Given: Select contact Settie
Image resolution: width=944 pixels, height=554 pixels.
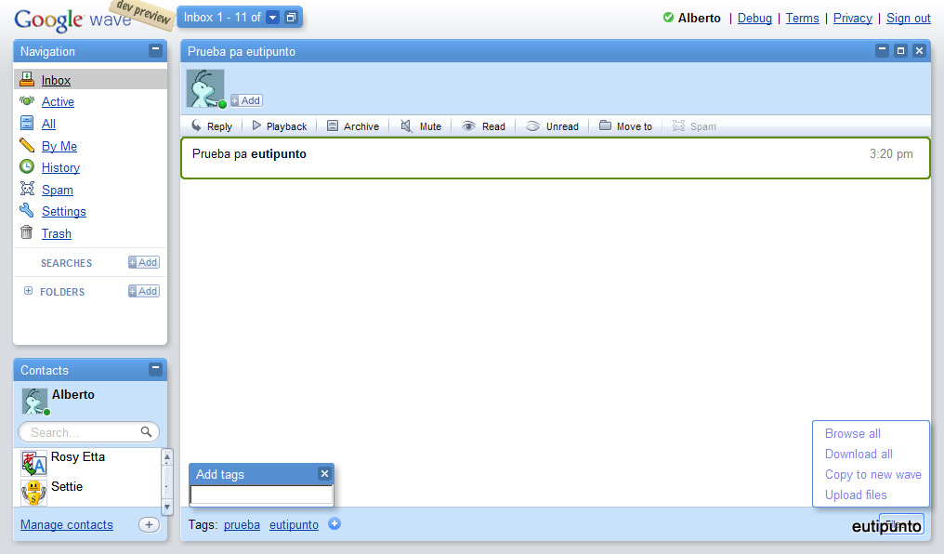Looking at the screenshot, I should tap(67, 486).
